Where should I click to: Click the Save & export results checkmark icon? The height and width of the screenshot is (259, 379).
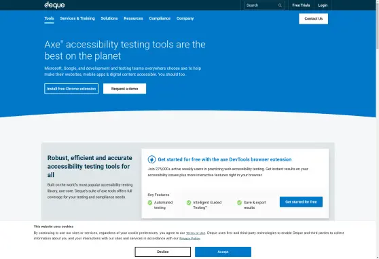pyautogui.click(x=239, y=203)
